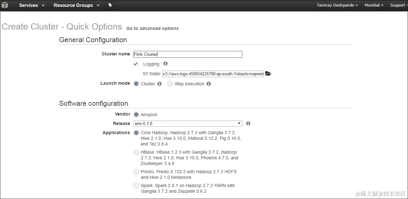This screenshot has width=408, height=199.
Task: Choose the HBase applications radio button
Action: click(x=136, y=152)
